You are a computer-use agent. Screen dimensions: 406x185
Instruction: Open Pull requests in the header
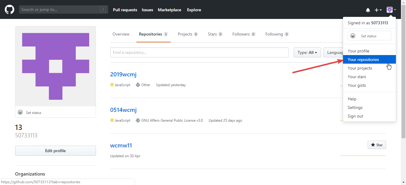[125, 10]
